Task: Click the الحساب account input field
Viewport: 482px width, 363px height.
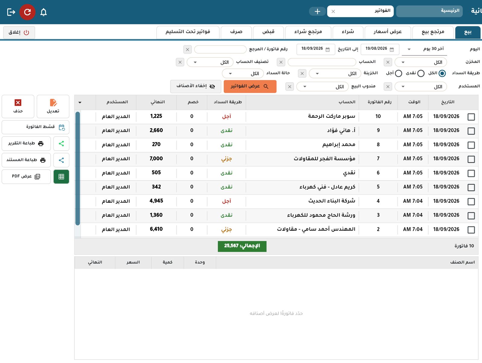Action: (x=322, y=62)
